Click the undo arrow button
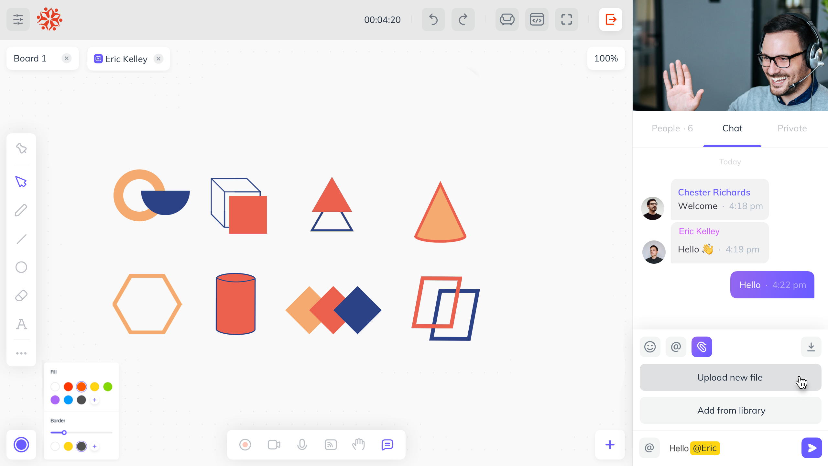The image size is (828, 466). click(433, 20)
